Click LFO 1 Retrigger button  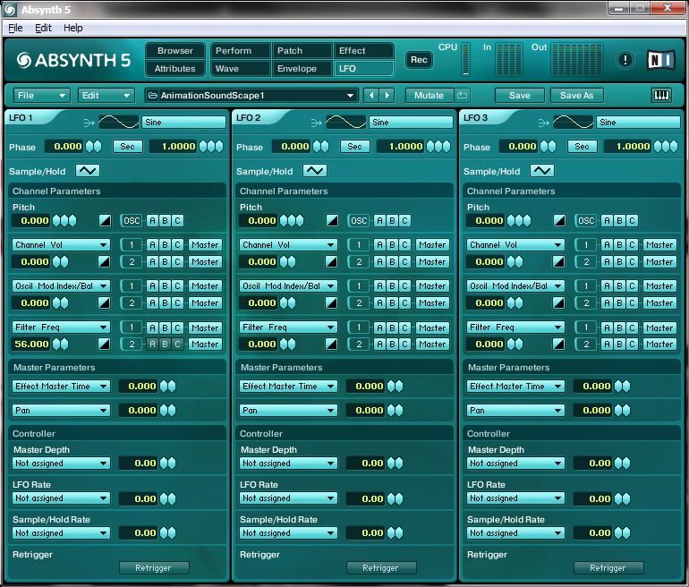tap(153, 567)
